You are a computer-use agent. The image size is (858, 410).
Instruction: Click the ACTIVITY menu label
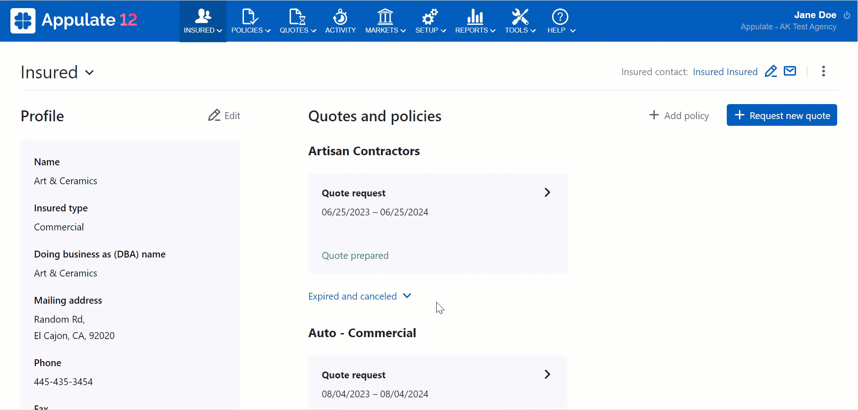(x=340, y=30)
